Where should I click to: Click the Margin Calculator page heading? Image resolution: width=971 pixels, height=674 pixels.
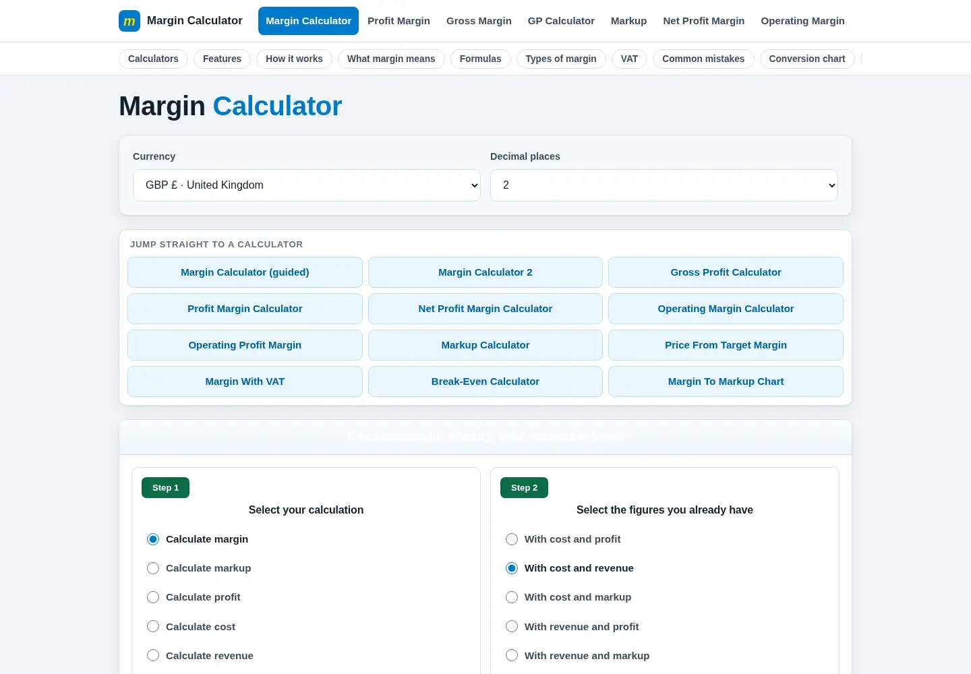[231, 106]
